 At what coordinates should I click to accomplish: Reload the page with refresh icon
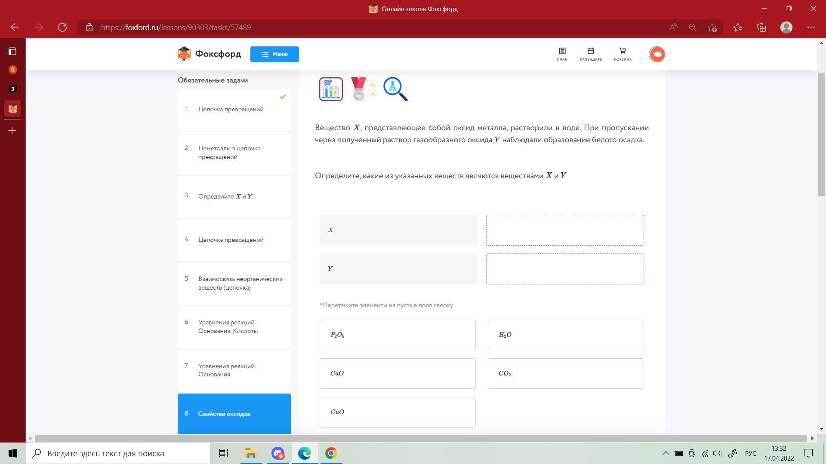[62, 27]
